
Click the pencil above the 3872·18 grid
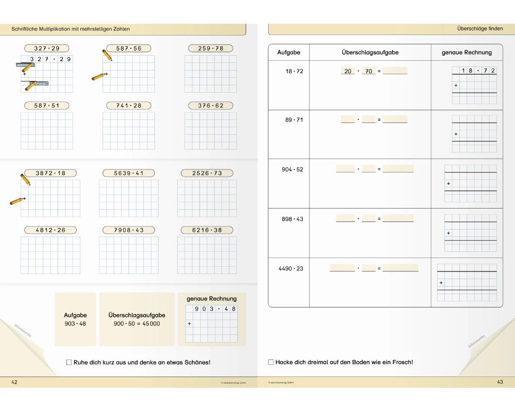pyautogui.click(x=25, y=179)
